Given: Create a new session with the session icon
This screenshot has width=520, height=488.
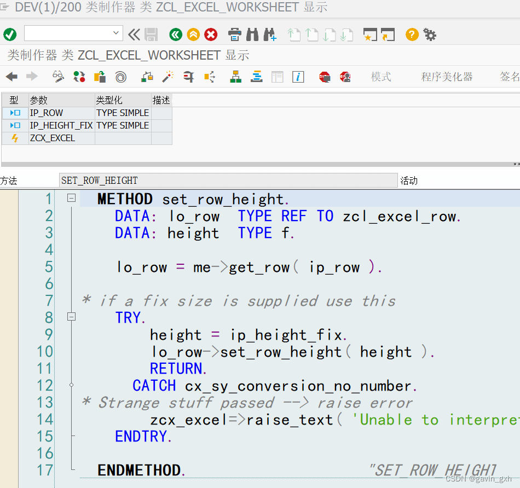Looking at the screenshot, I should point(370,34).
